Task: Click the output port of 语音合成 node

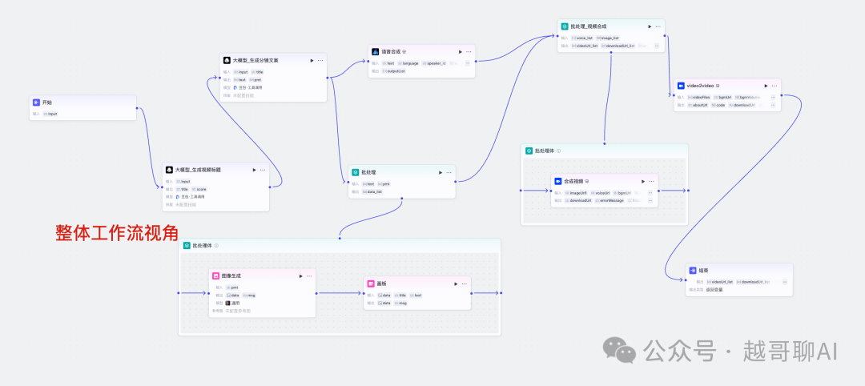Action: (x=476, y=61)
